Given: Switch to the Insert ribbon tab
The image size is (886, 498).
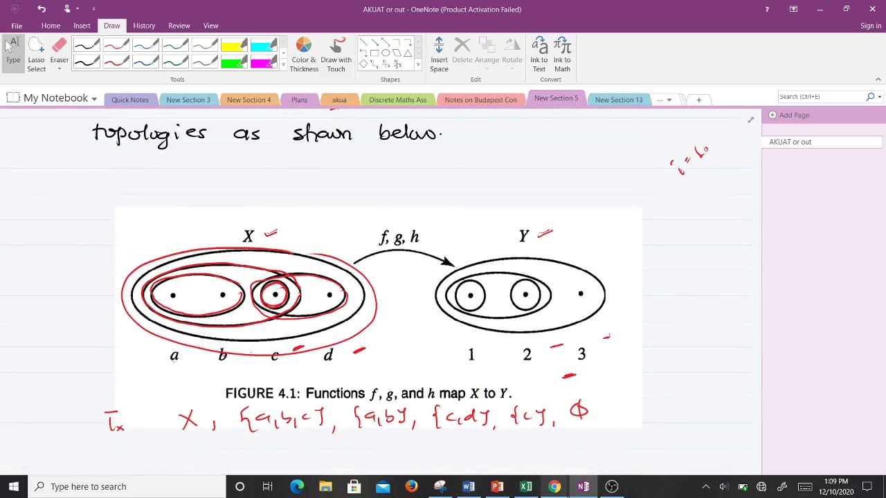Looking at the screenshot, I should pyautogui.click(x=82, y=26).
